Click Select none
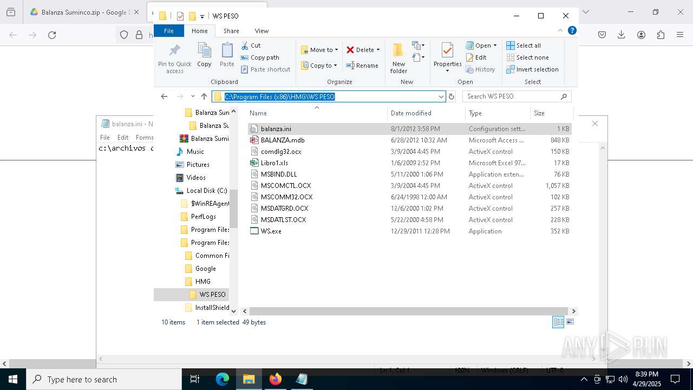The image size is (693, 390). pos(527,57)
